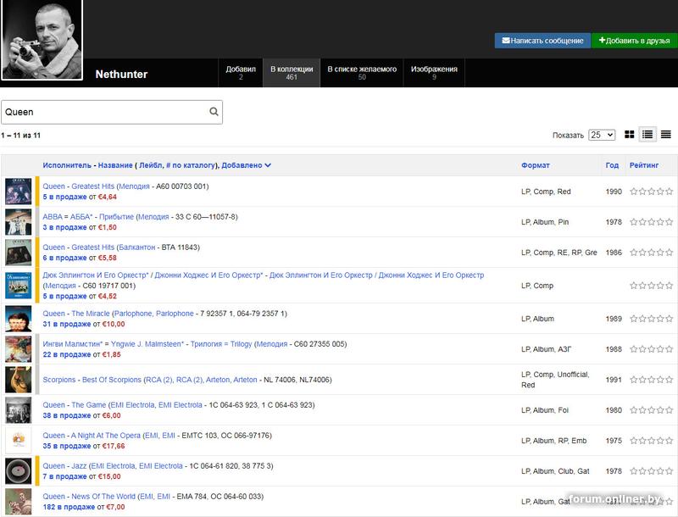Sort collection by Формат column header
The height and width of the screenshot is (517, 678).
click(535, 165)
